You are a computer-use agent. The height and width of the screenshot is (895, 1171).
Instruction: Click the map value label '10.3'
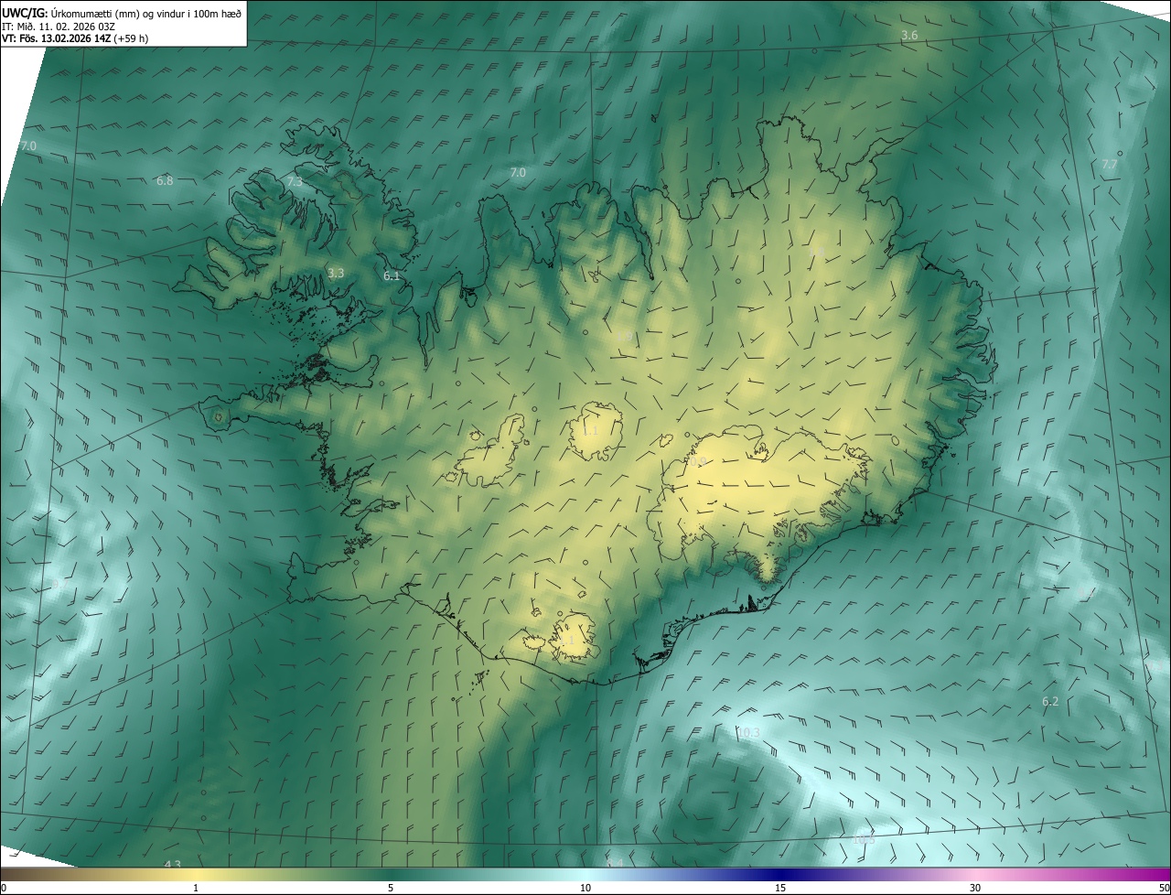(x=748, y=732)
